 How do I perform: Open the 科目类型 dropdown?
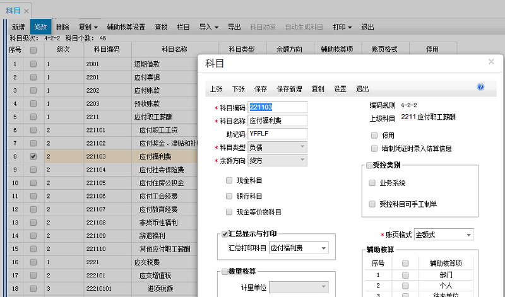(277, 148)
